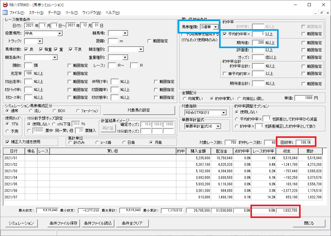Expand the 競走条件 dropdown
Viewport: 331px width, 236px height.
[x=55, y=57]
